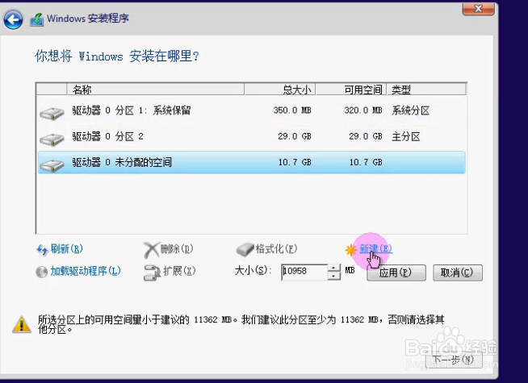
Task: Click the 350.0 MB total size cell
Action: tap(292, 110)
